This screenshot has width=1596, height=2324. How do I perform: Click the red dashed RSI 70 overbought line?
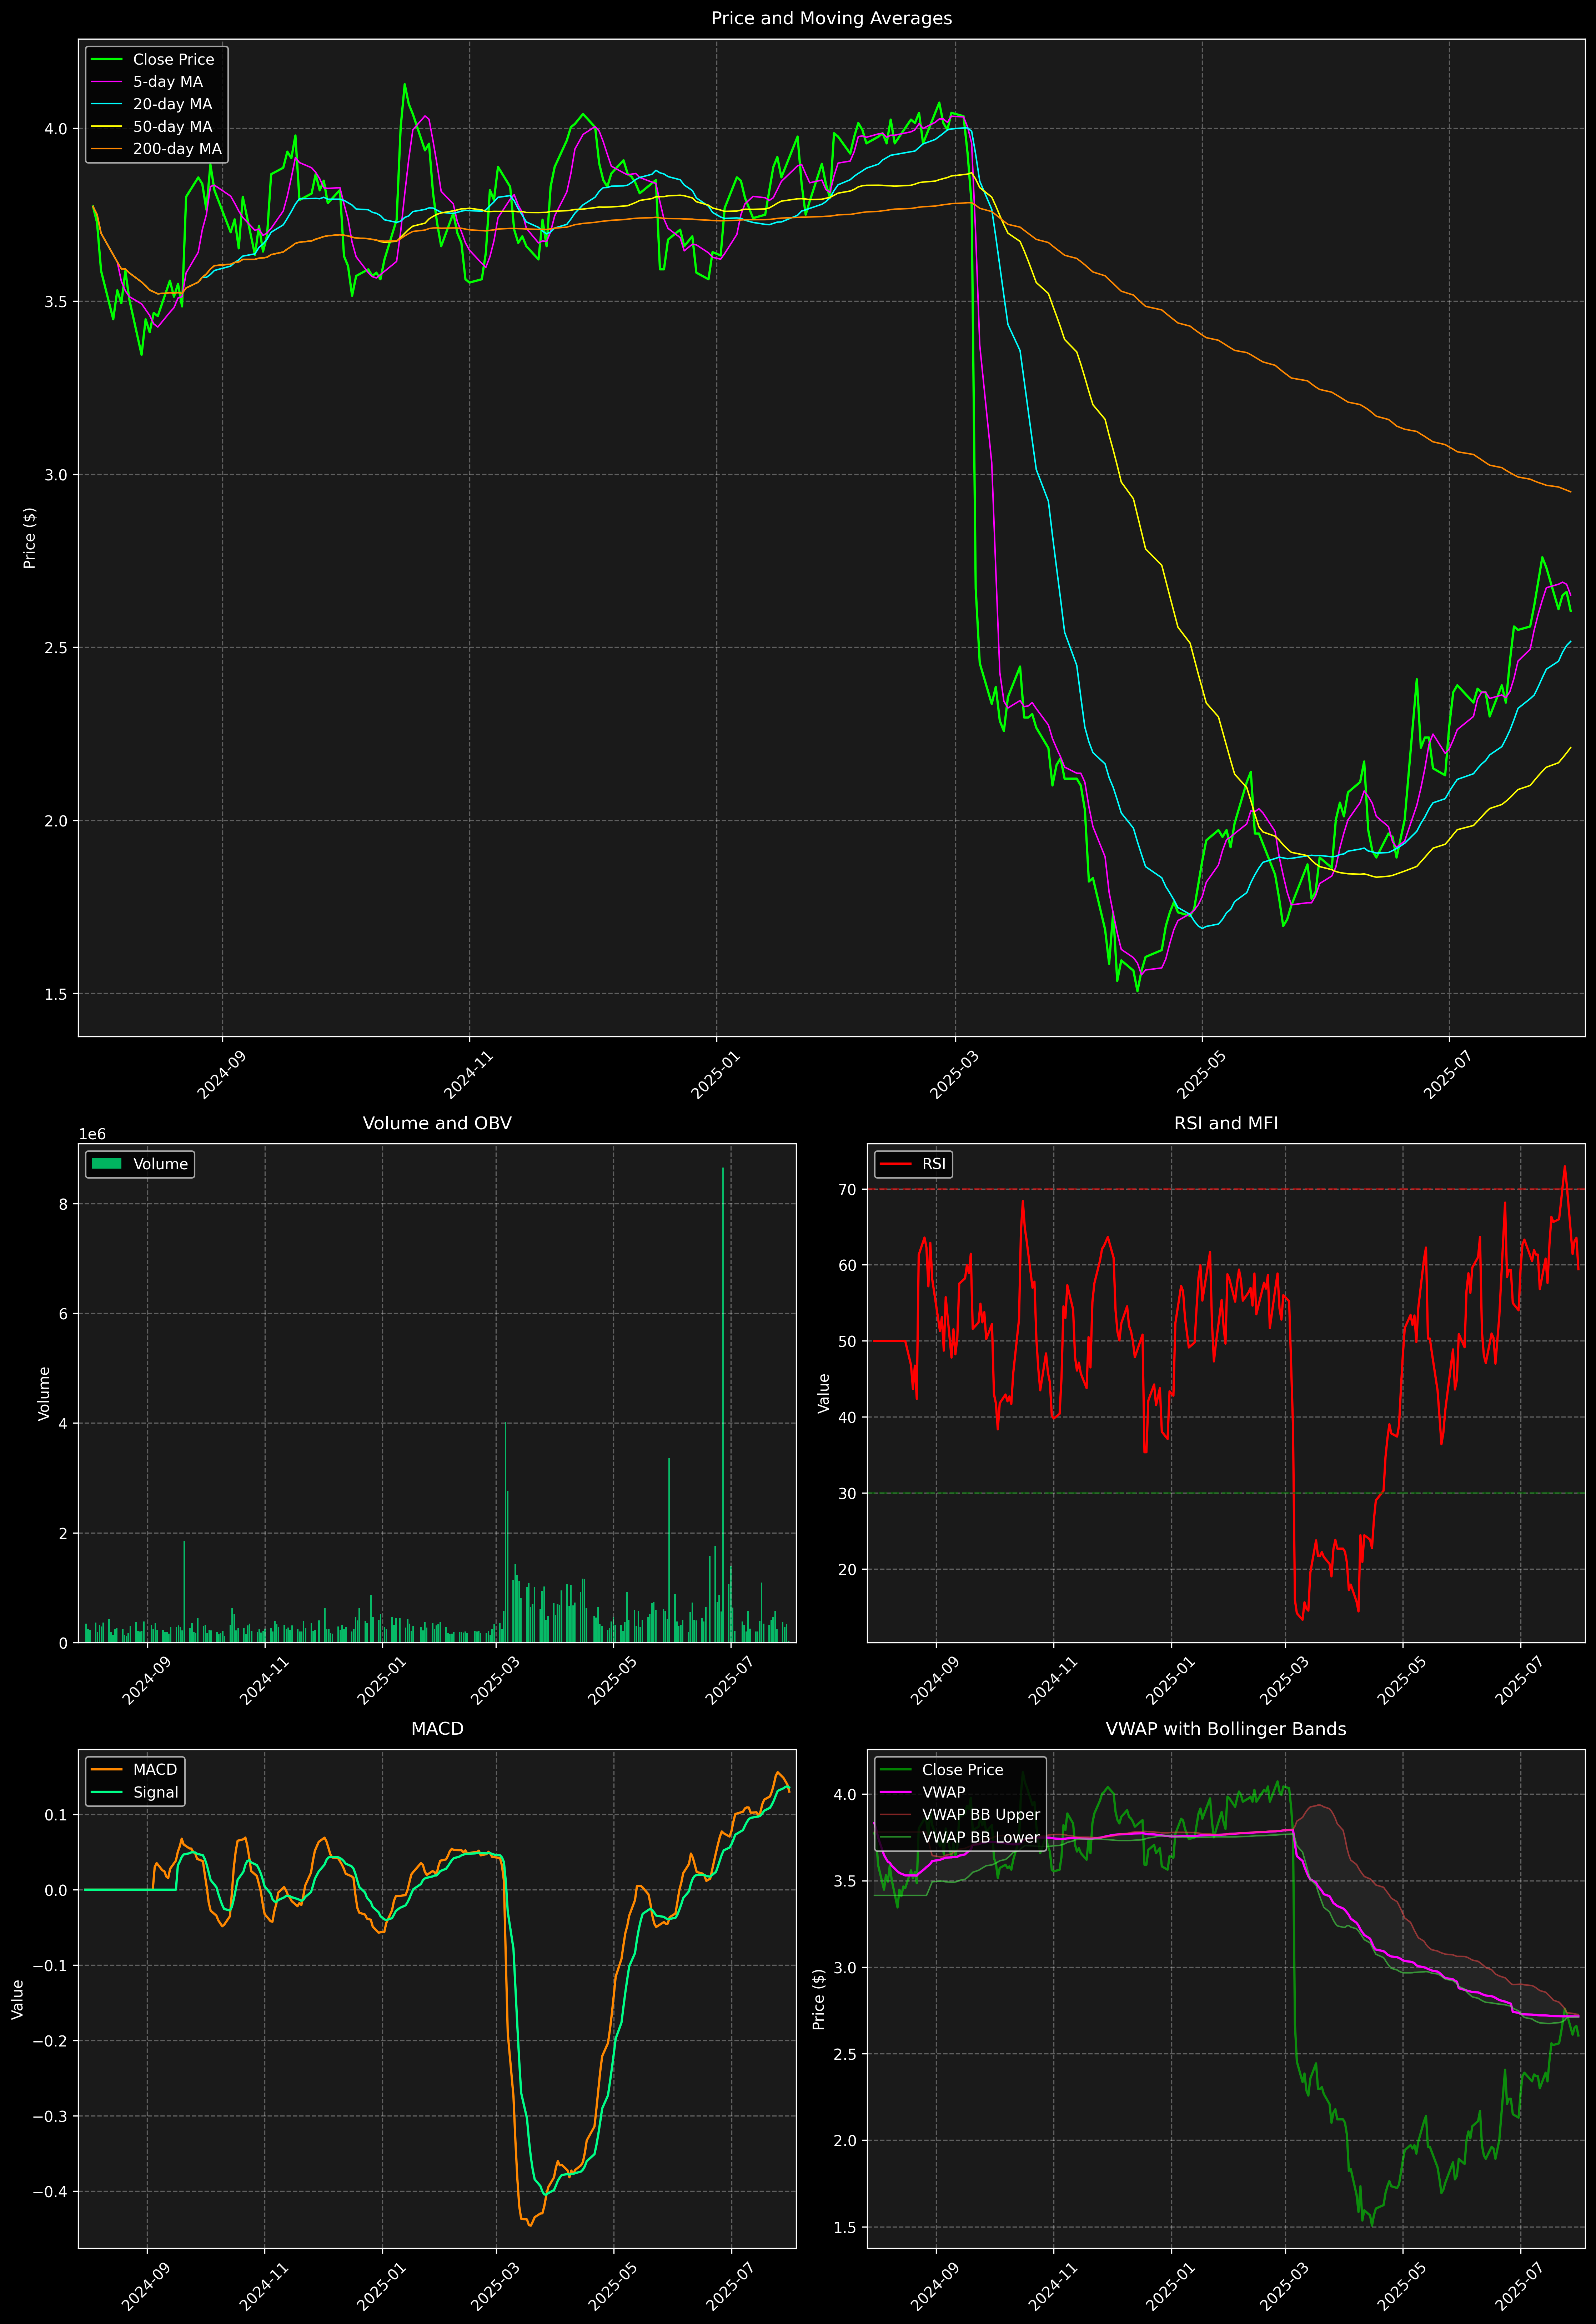[x=1226, y=1189]
